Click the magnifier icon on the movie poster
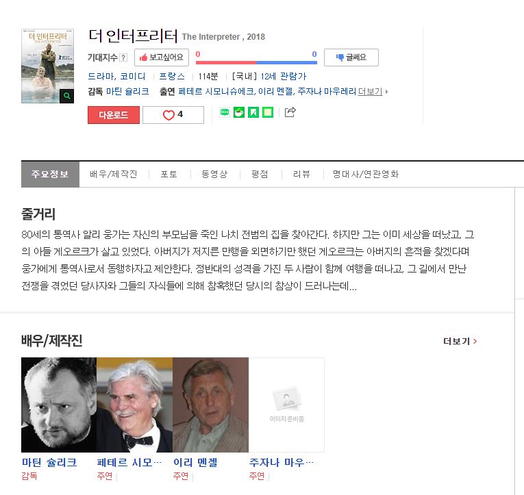The height and width of the screenshot is (495, 524). pyautogui.click(x=67, y=97)
